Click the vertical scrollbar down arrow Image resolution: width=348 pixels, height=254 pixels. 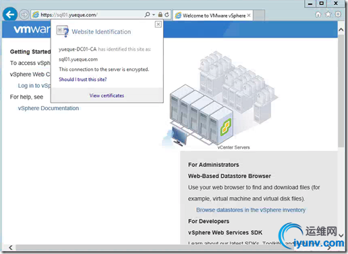341,236
